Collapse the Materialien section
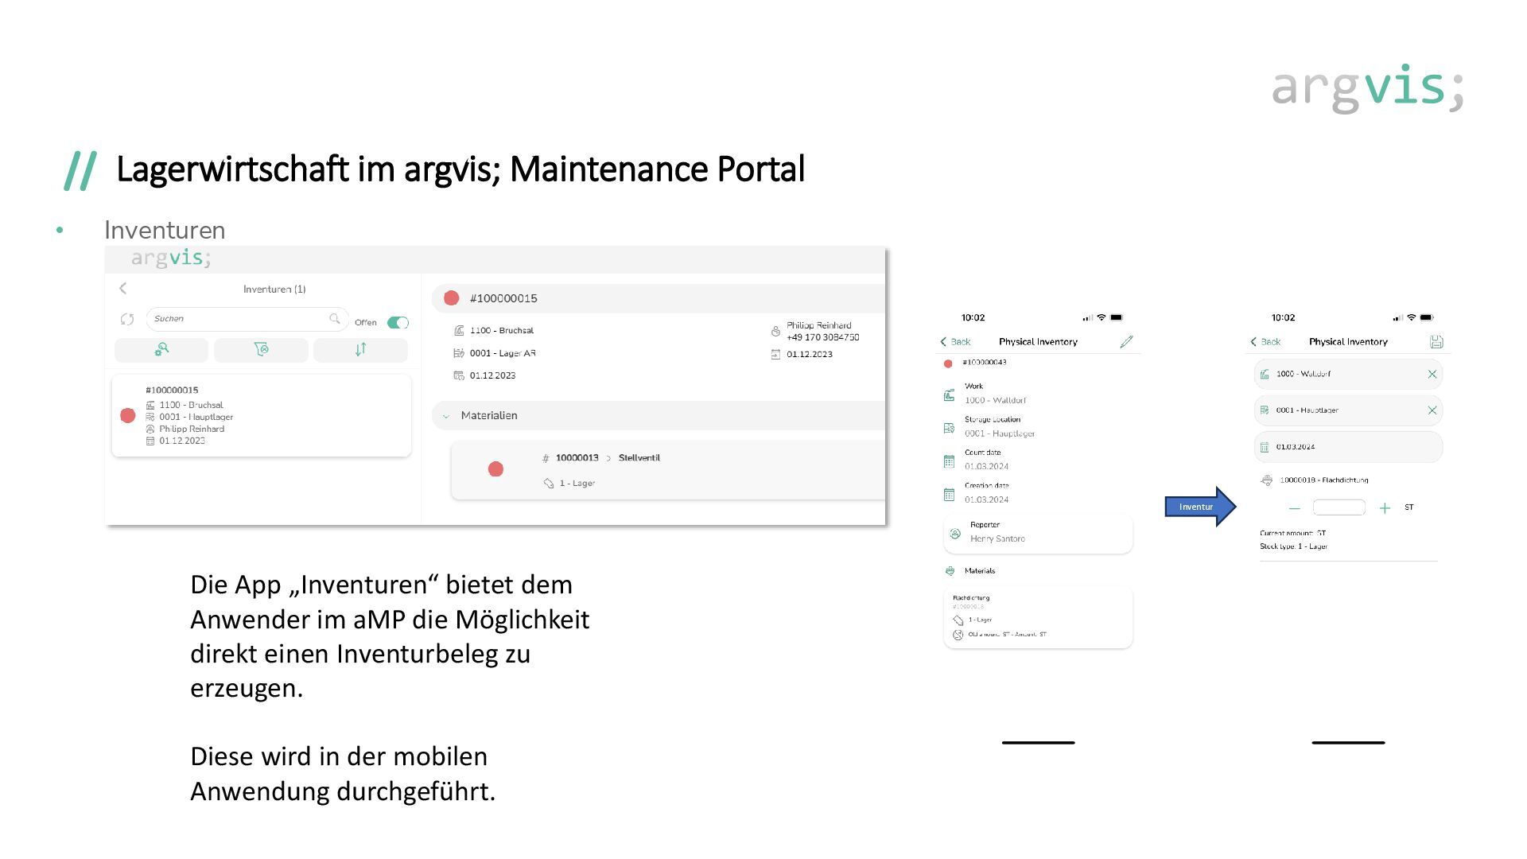The image size is (1527, 859). pos(446,416)
